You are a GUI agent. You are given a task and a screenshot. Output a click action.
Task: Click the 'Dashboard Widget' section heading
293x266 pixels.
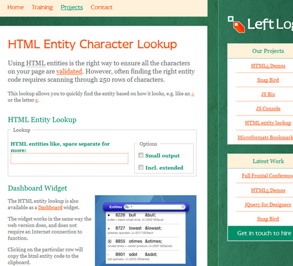[x=37, y=188]
